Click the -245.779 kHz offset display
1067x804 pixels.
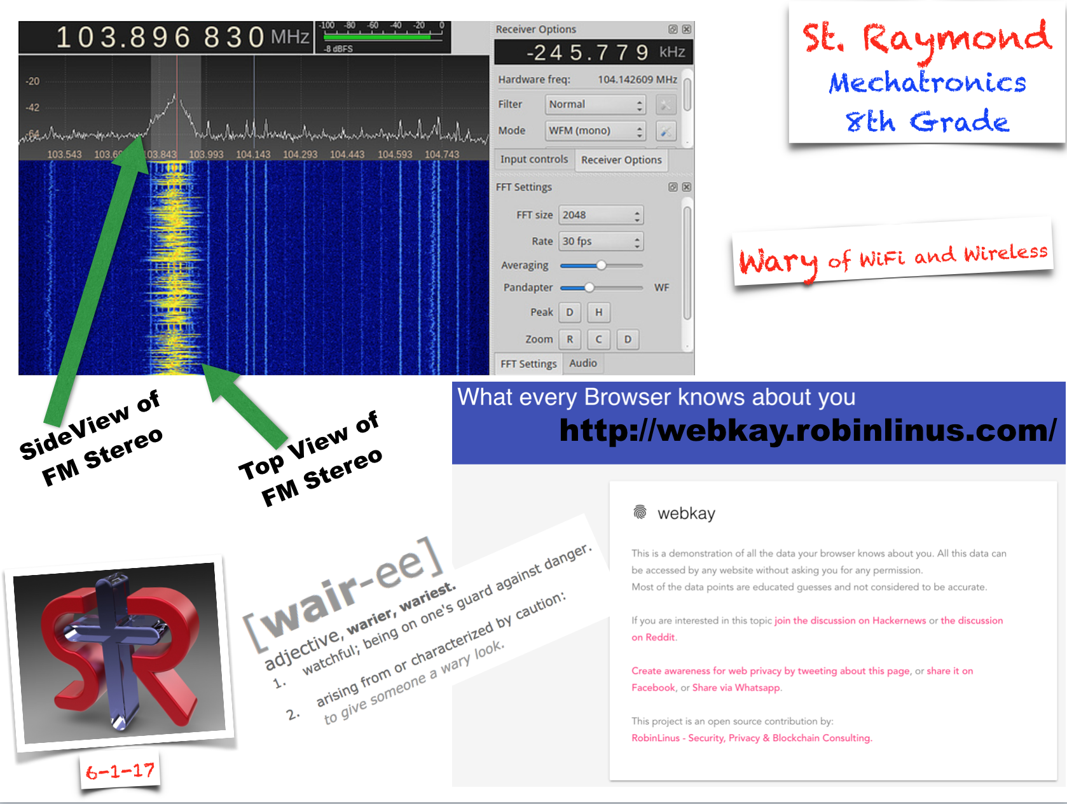[593, 52]
